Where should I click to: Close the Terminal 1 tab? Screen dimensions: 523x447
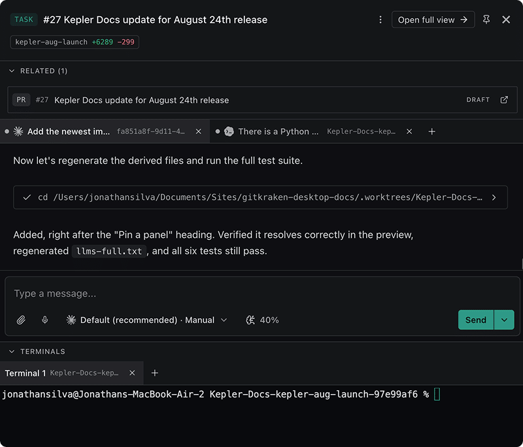pyautogui.click(x=132, y=373)
